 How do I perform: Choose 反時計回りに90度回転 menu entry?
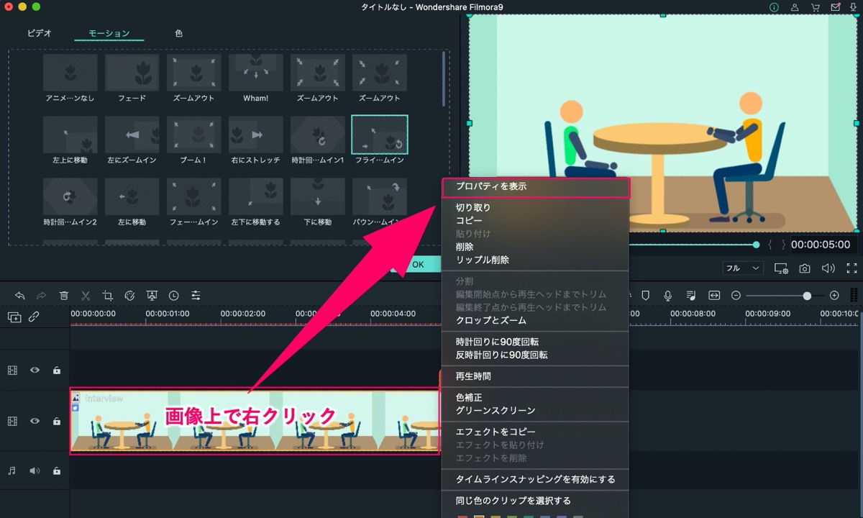535,355
